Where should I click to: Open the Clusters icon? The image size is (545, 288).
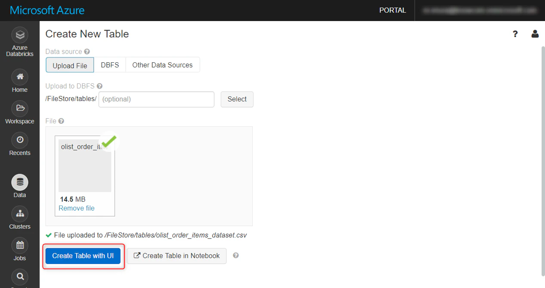pyautogui.click(x=20, y=214)
